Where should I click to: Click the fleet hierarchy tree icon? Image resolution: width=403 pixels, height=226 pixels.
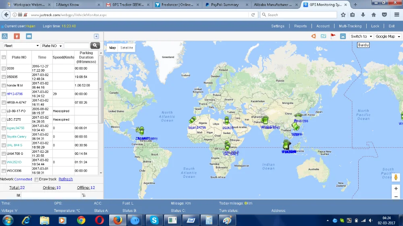(5, 36)
